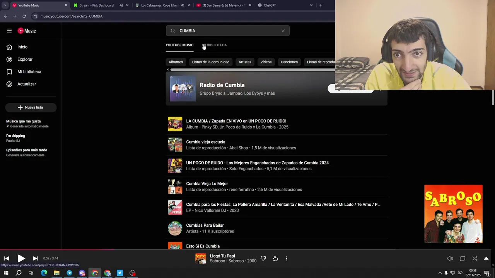Open the YouTube Music logo home link
This screenshot has height=278, width=495.
point(27,31)
